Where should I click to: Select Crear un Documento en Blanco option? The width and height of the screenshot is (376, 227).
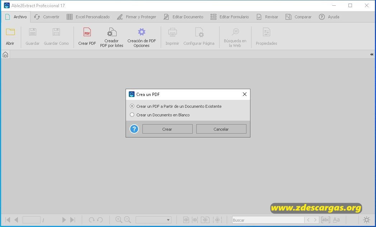coord(160,115)
